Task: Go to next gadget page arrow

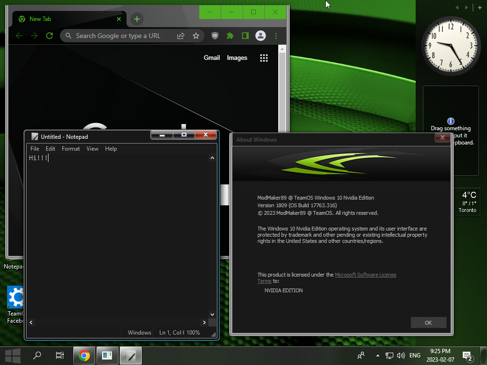Action: pos(467,8)
